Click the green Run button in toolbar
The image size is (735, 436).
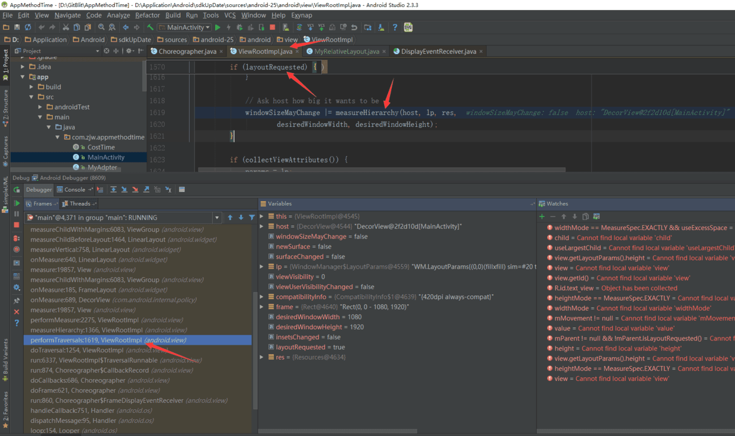tap(218, 27)
